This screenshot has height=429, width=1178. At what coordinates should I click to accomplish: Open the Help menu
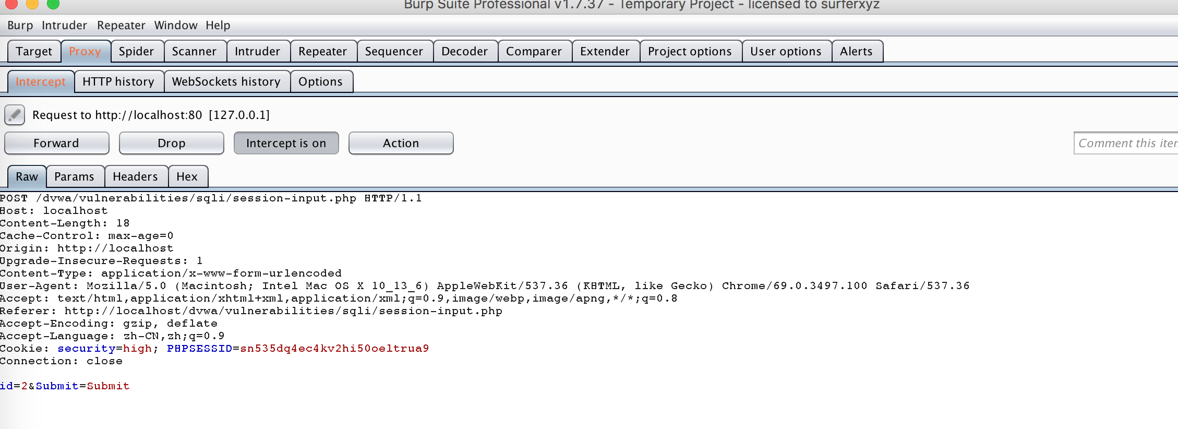point(218,25)
